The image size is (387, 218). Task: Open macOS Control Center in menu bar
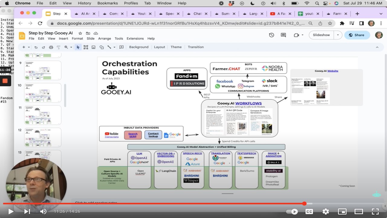[x=326, y=3]
